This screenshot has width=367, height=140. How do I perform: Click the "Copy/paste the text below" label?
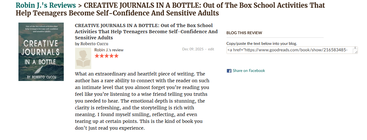(261, 44)
